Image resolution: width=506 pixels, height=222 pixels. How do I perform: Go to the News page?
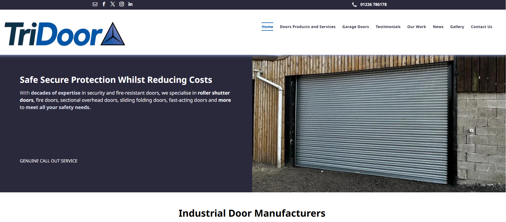pyautogui.click(x=438, y=27)
